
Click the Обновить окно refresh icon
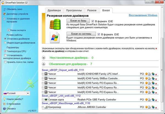tap(4, 9)
